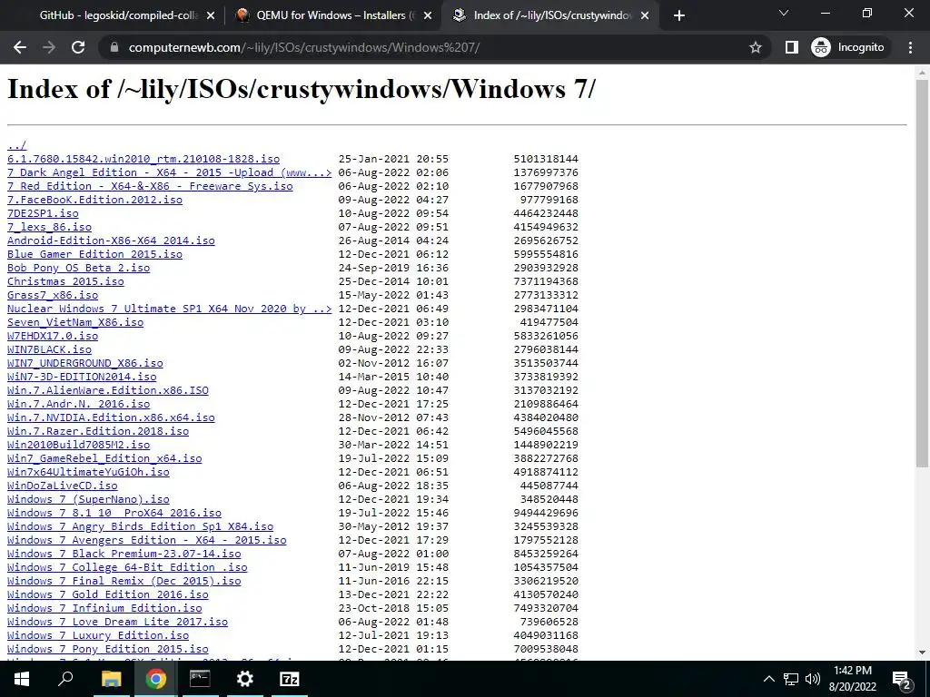Click Windows 7 (SuperNano).iso
Viewport: 930px width, 697px height.
point(88,500)
